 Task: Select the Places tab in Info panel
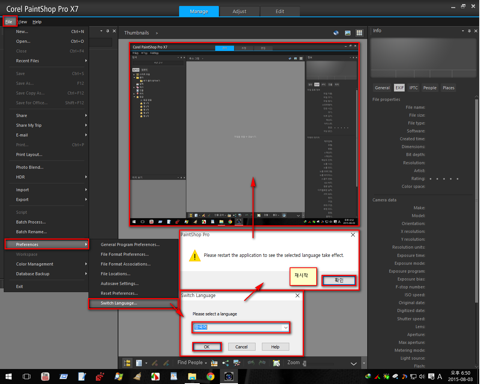click(x=449, y=88)
